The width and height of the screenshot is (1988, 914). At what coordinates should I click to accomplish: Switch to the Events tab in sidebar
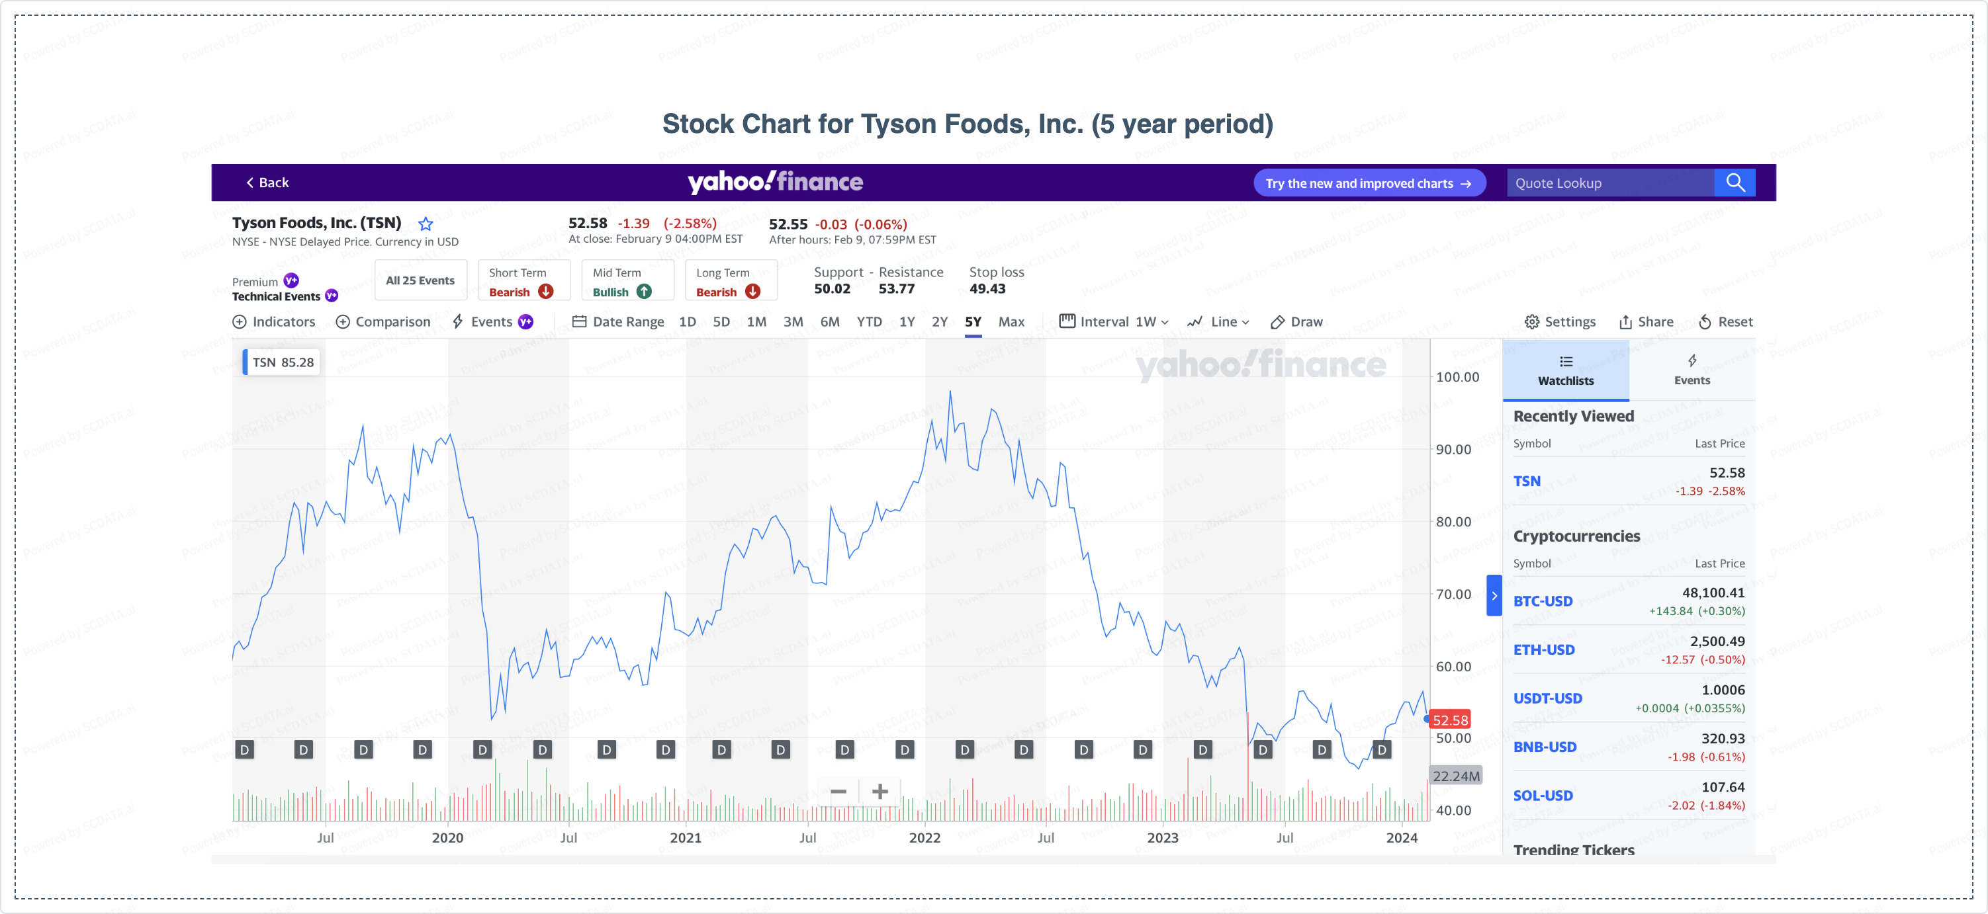pyautogui.click(x=1691, y=370)
